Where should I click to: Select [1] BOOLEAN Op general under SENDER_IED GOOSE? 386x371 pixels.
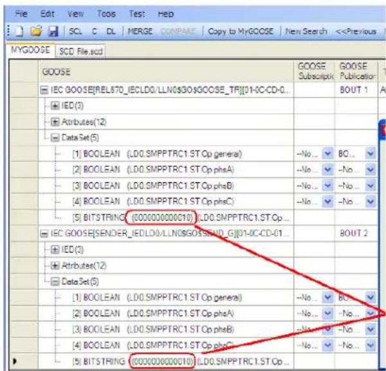coord(157,298)
